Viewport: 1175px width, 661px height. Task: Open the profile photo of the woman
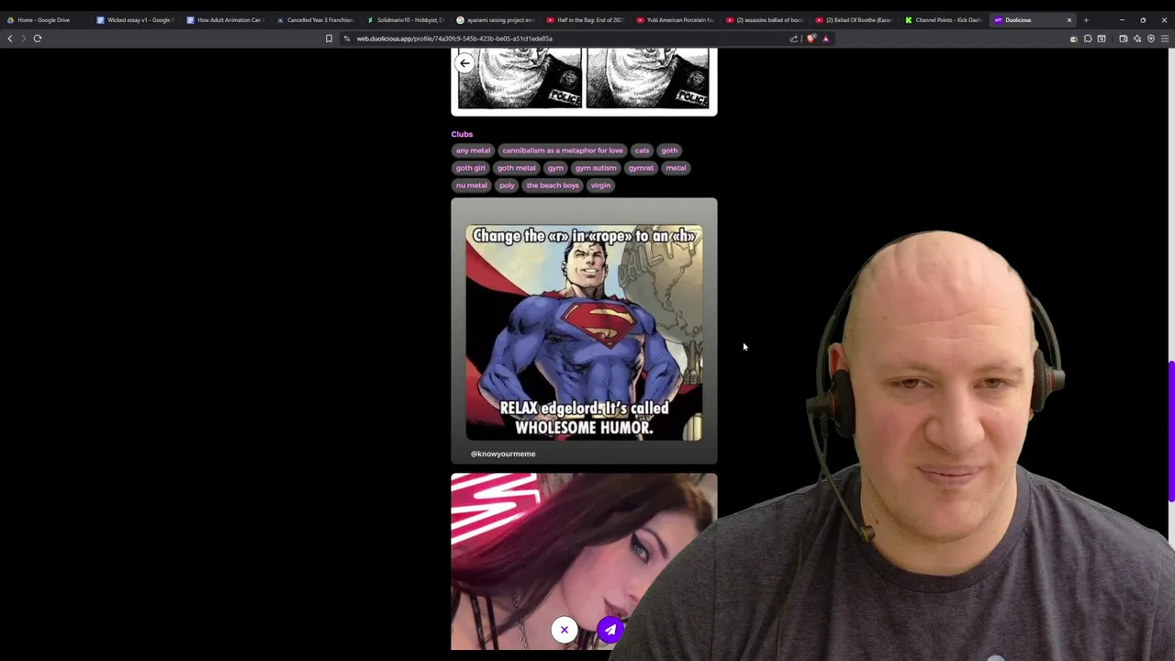coord(584,562)
